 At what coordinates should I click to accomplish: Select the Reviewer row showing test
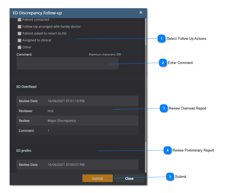click(x=77, y=111)
